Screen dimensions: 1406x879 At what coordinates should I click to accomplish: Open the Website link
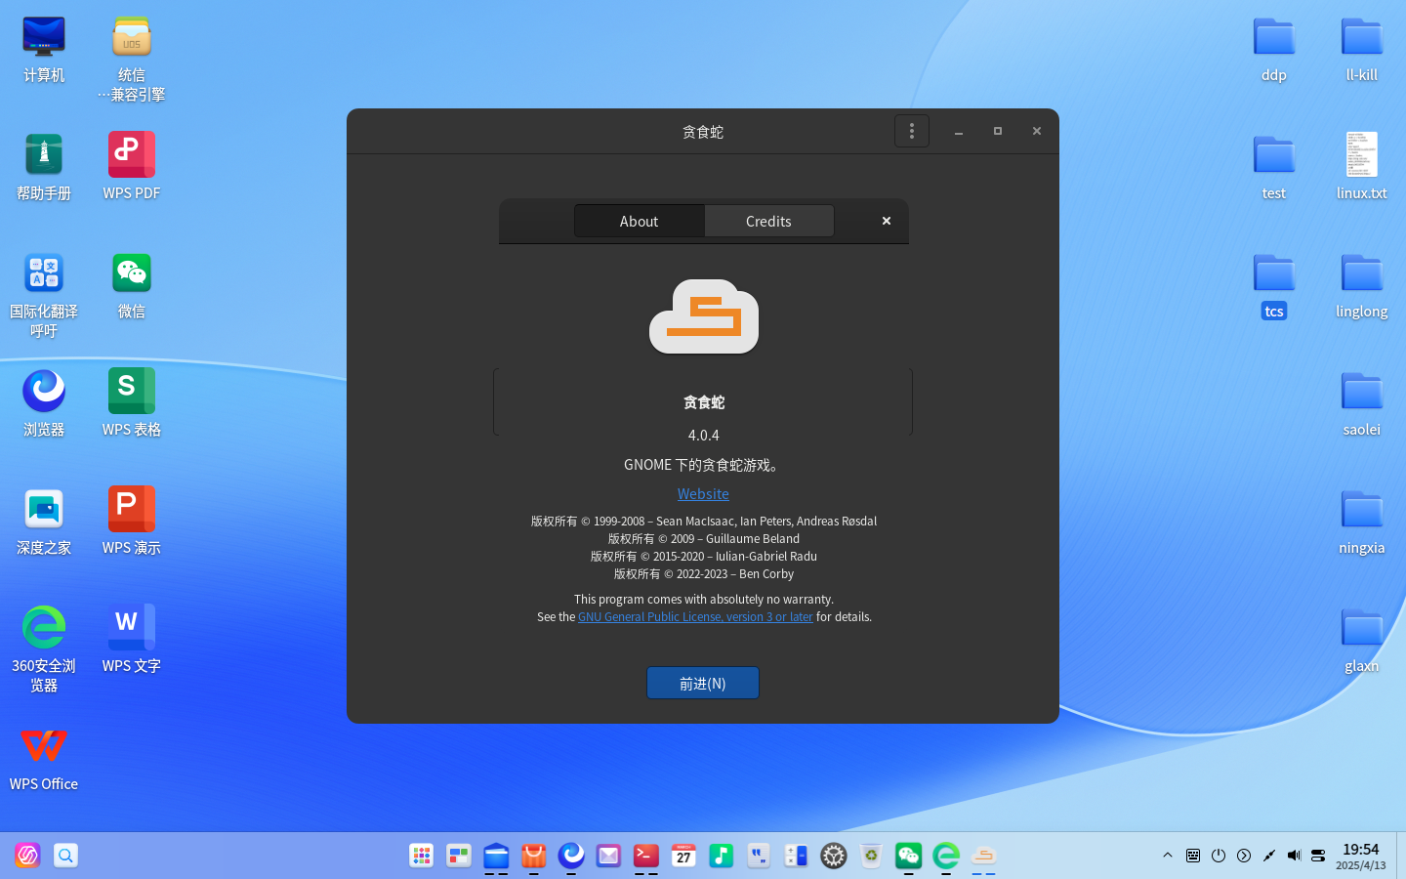click(x=703, y=494)
